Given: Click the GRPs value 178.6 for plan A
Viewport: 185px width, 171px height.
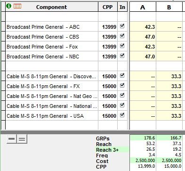Looking at the screenshot, I should tap(149, 138).
